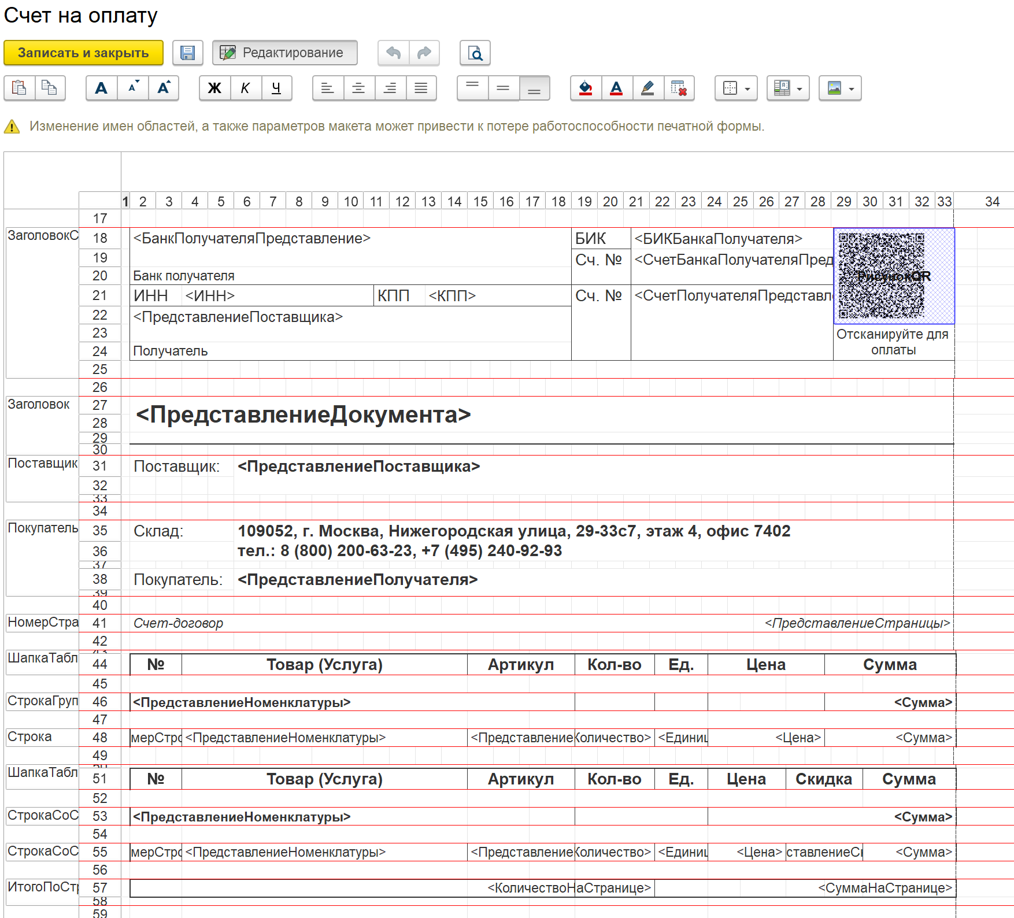1014x918 pixels.
Task: Open the print preview magnifier icon
Action: (x=475, y=53)
